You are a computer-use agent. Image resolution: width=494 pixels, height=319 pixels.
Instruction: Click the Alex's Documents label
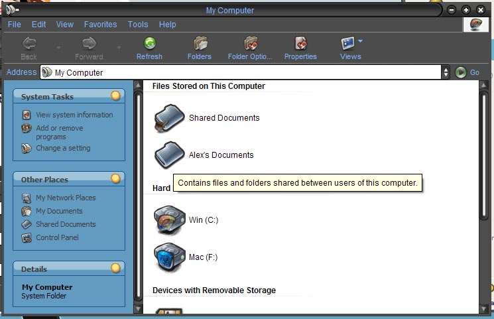pyautogui.click(x=221, y=155)
